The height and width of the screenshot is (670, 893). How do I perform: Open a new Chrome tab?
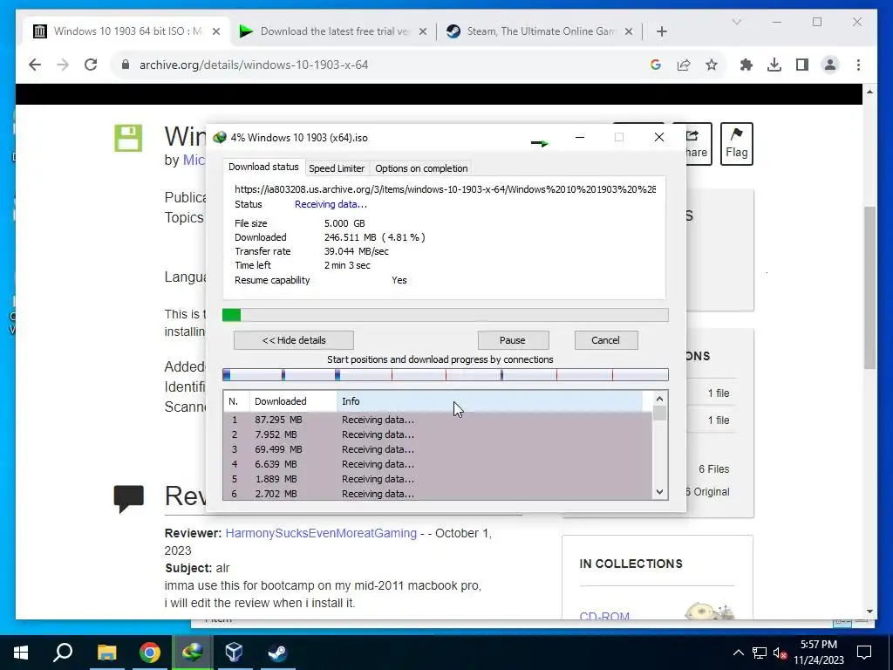(x=661, y=32)
